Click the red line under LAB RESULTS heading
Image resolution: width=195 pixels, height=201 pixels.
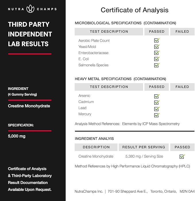click(30, 54)
